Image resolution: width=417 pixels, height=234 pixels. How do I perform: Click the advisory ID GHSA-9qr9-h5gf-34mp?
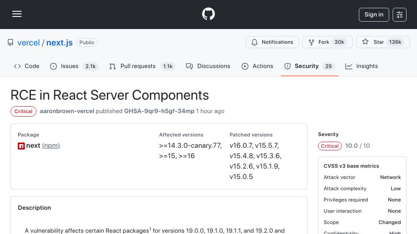pos(159,111)
